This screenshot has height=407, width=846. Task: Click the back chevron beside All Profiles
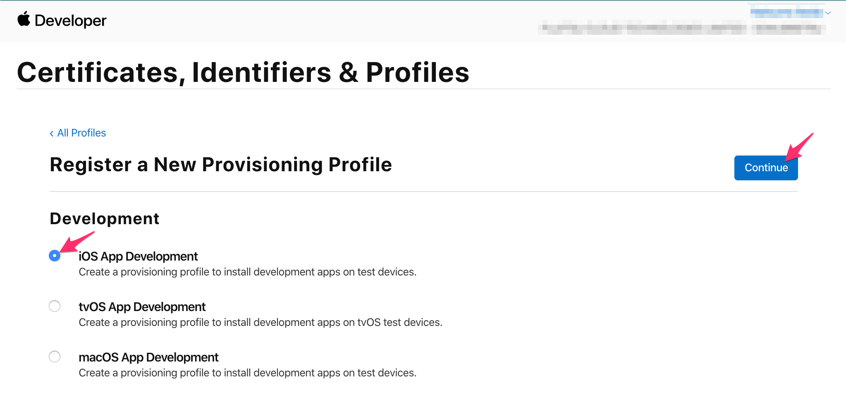52,133
